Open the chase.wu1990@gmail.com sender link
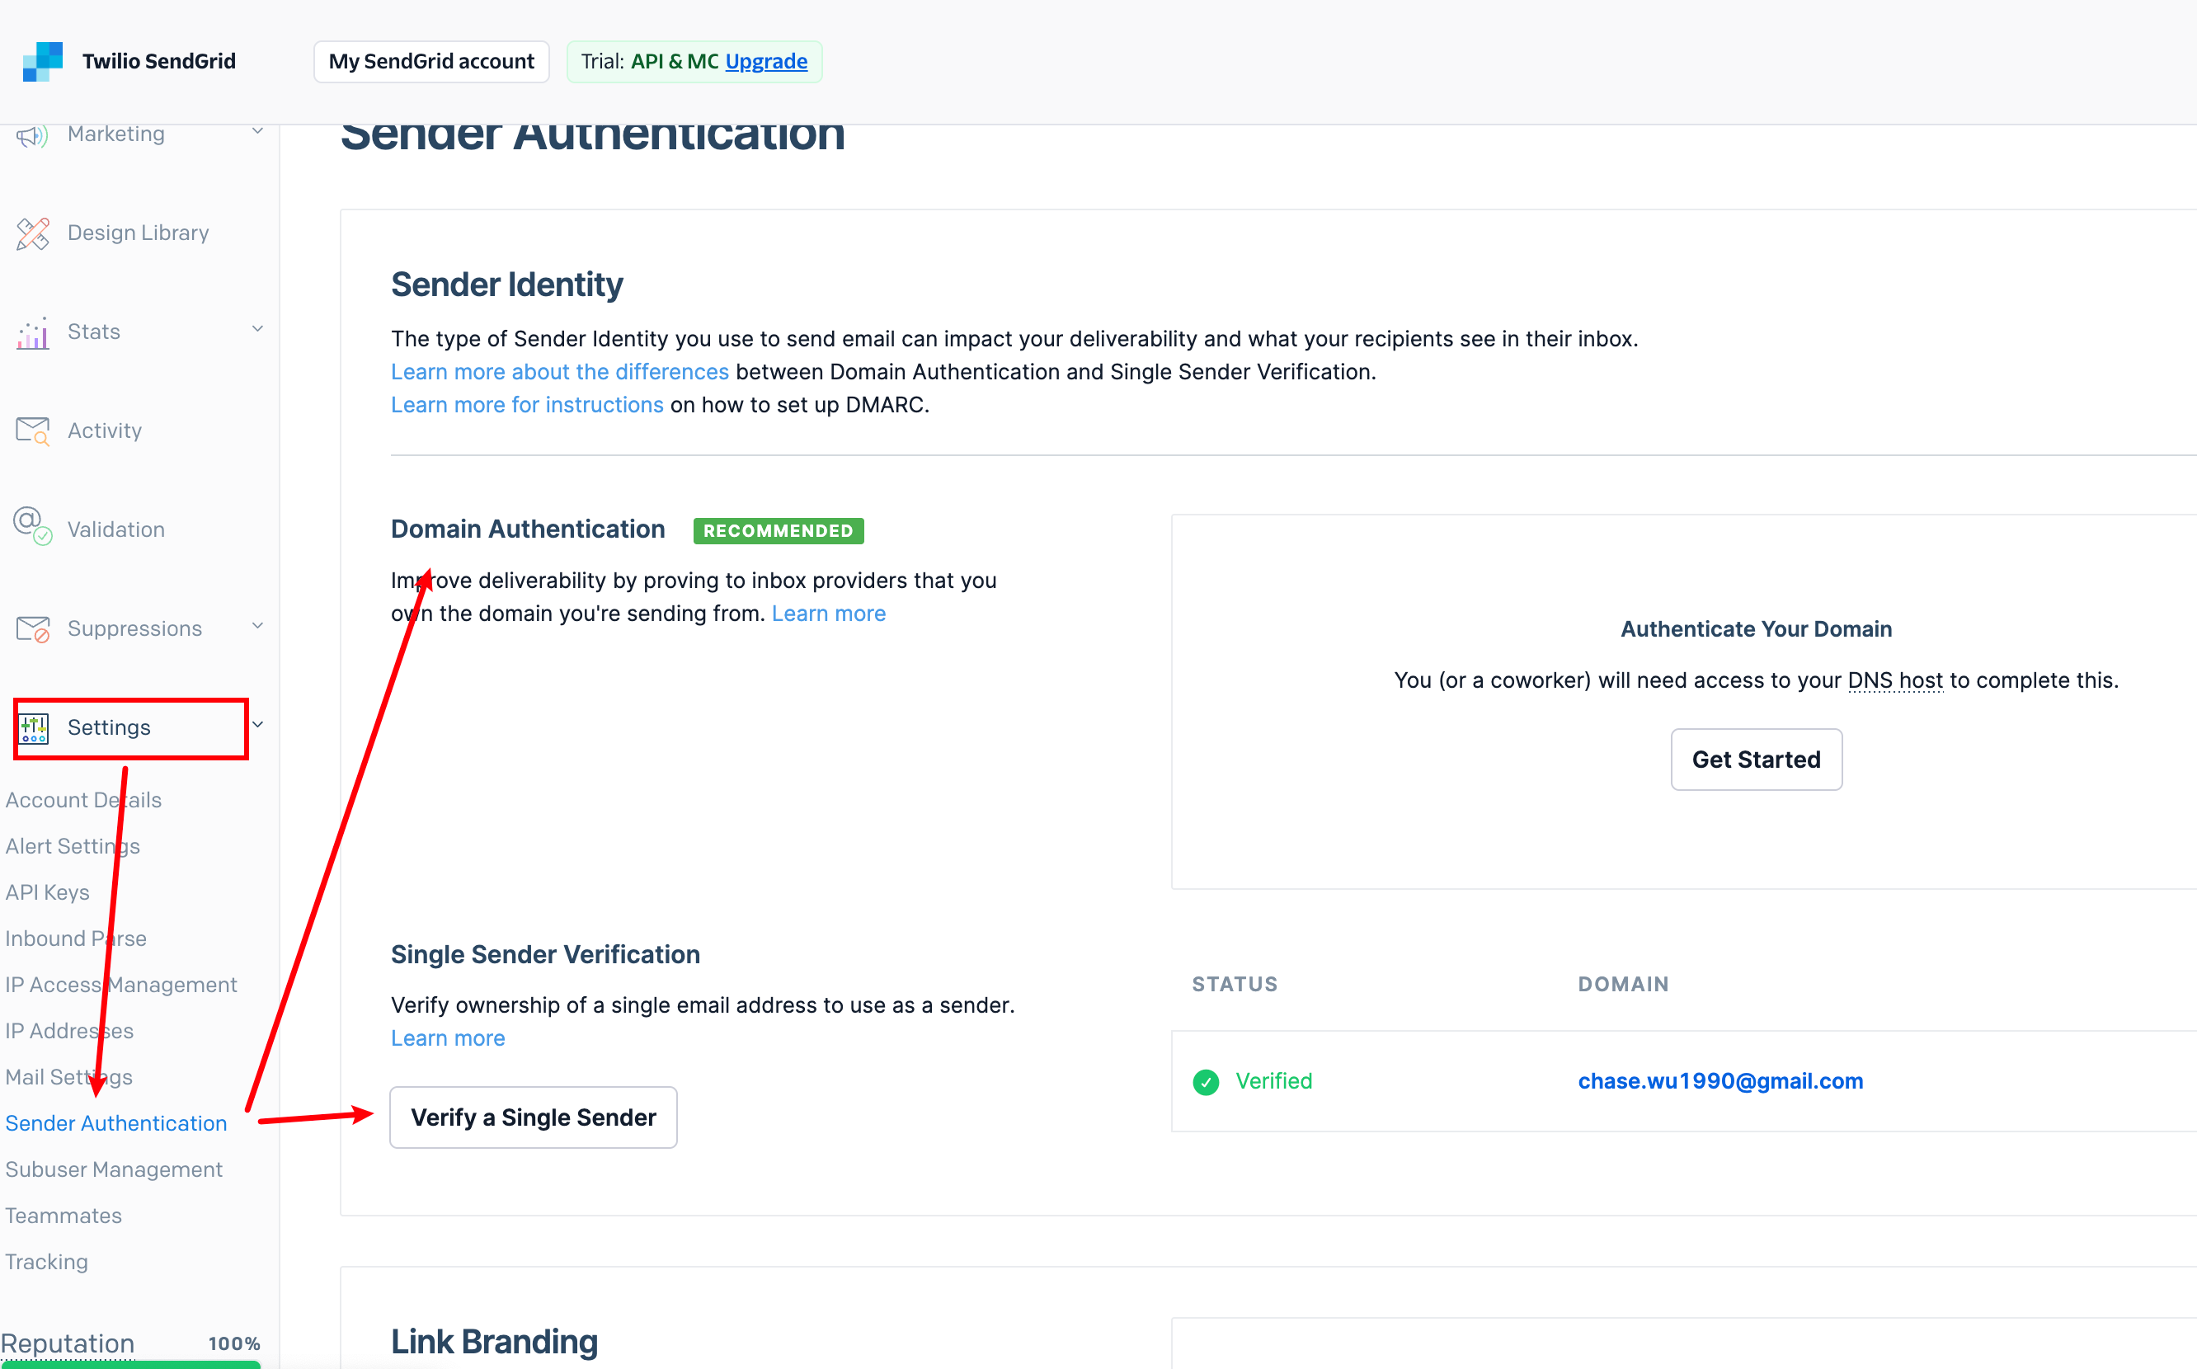Viewport: 2197px width, 1369px height. [x=1720, y=1081]
